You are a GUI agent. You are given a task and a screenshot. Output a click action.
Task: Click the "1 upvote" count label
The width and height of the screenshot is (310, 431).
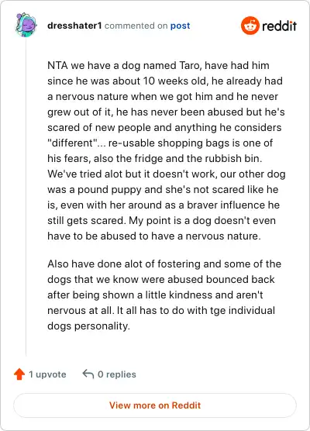(47, 374)
